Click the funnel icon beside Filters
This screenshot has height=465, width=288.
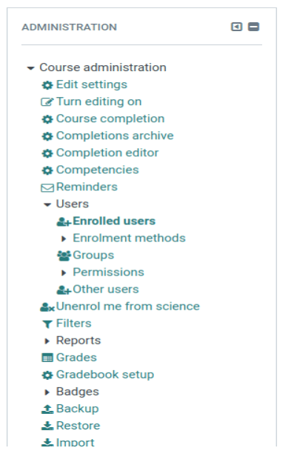click(47, 324)
